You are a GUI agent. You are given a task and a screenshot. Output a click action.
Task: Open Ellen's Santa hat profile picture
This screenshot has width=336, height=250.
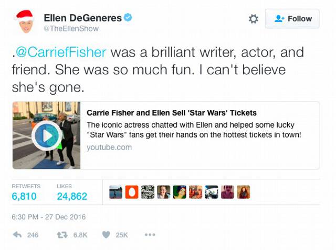[x=24, y=21]
